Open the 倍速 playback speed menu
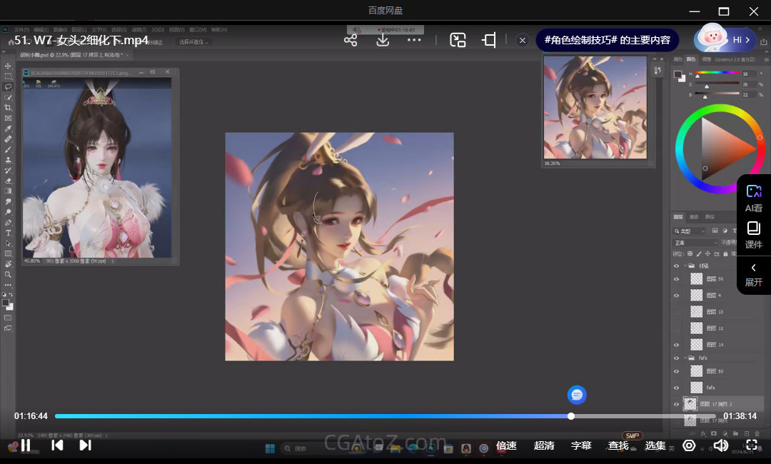Screen dimensions: 771x464 [506, 445]
